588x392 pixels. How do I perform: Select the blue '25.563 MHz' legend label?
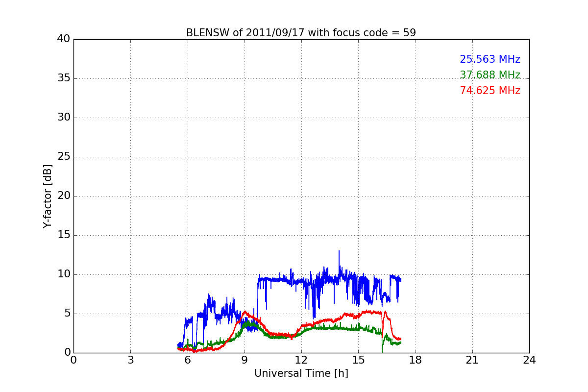pos(490,59)
